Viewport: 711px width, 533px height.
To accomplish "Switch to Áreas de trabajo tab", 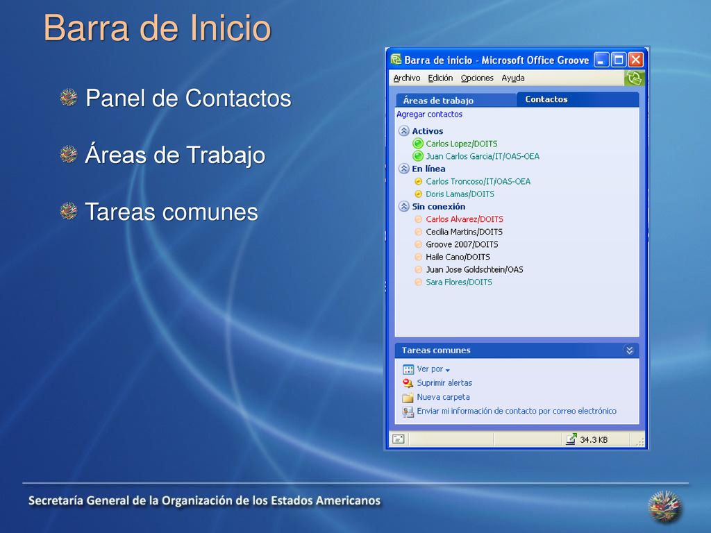I will tap(456, 100).
